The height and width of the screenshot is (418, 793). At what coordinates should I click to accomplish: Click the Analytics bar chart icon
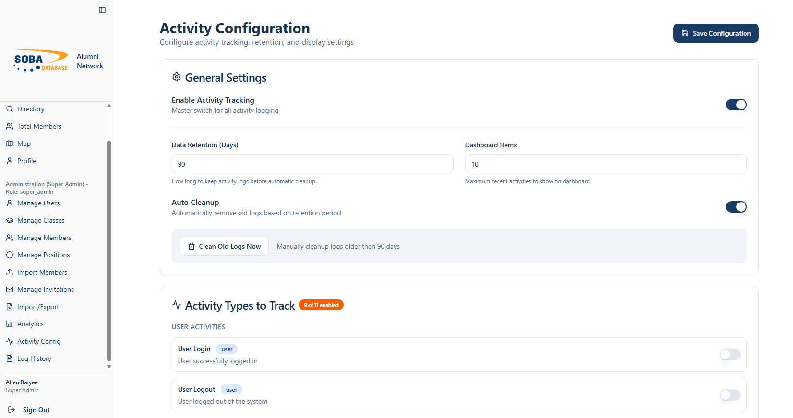[x=10, y=324]
